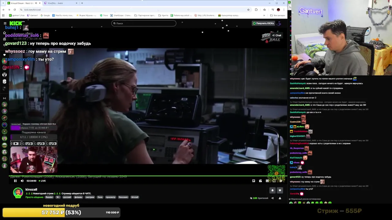Reload the kick.com page
This screenshot has height=220, width=392.
tap(14, 10)
